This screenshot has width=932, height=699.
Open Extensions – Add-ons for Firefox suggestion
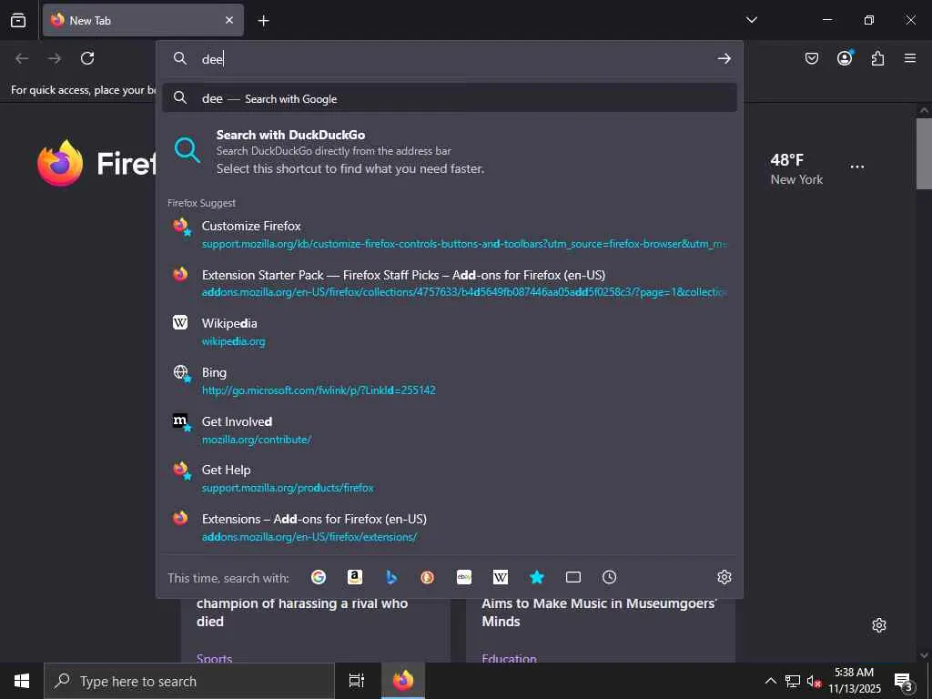coord(450,527)
